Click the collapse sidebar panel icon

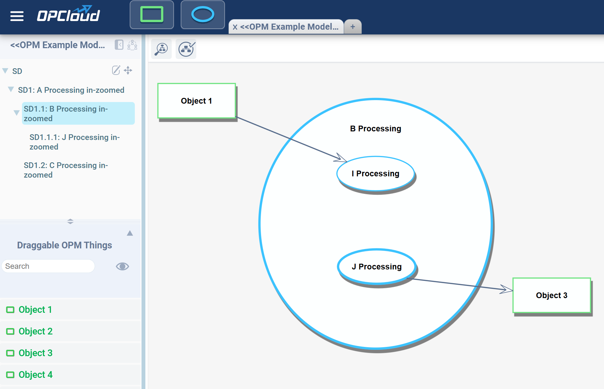(x=119, y=45)
